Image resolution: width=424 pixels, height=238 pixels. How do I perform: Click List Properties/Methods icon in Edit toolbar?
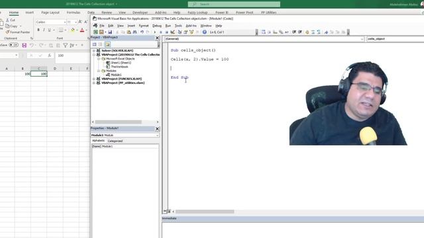coord(264,32)
